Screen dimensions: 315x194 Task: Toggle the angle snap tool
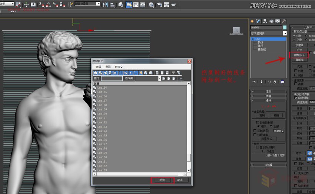[49, 4]
